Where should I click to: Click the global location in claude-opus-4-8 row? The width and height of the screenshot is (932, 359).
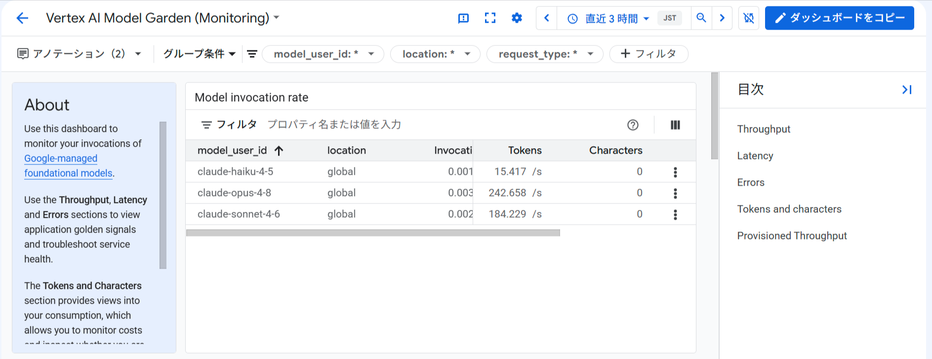tap(341, 193)
